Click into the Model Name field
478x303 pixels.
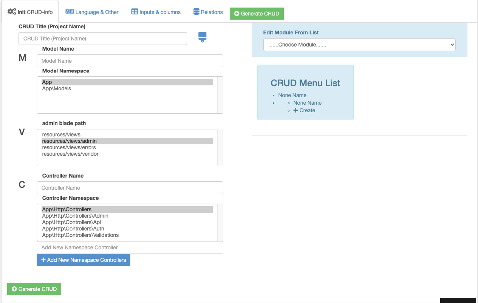pos(130,61)
